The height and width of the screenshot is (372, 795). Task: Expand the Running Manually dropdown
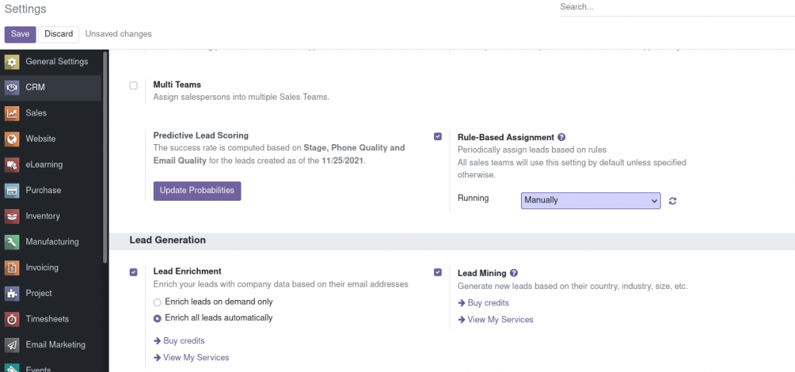tap(591, 201)
